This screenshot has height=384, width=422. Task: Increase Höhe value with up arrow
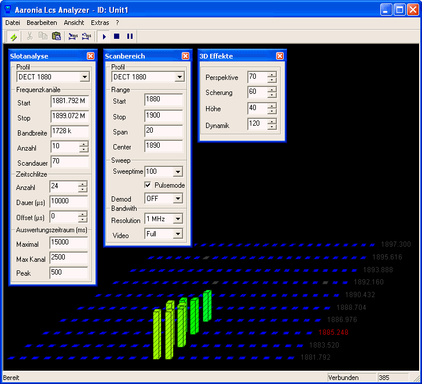click(272, 106)
